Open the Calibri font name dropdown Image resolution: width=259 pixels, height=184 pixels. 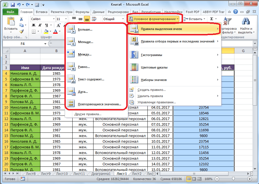(53, 19)
